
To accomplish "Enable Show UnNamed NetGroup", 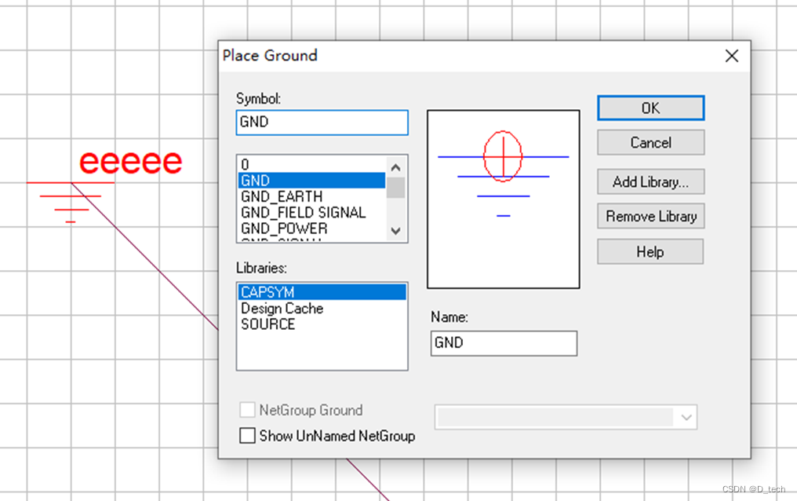I will (x=247, y=436).
